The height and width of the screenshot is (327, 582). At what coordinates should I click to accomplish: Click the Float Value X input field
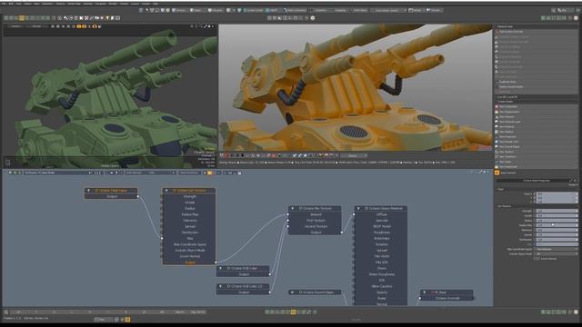[557, 193]
